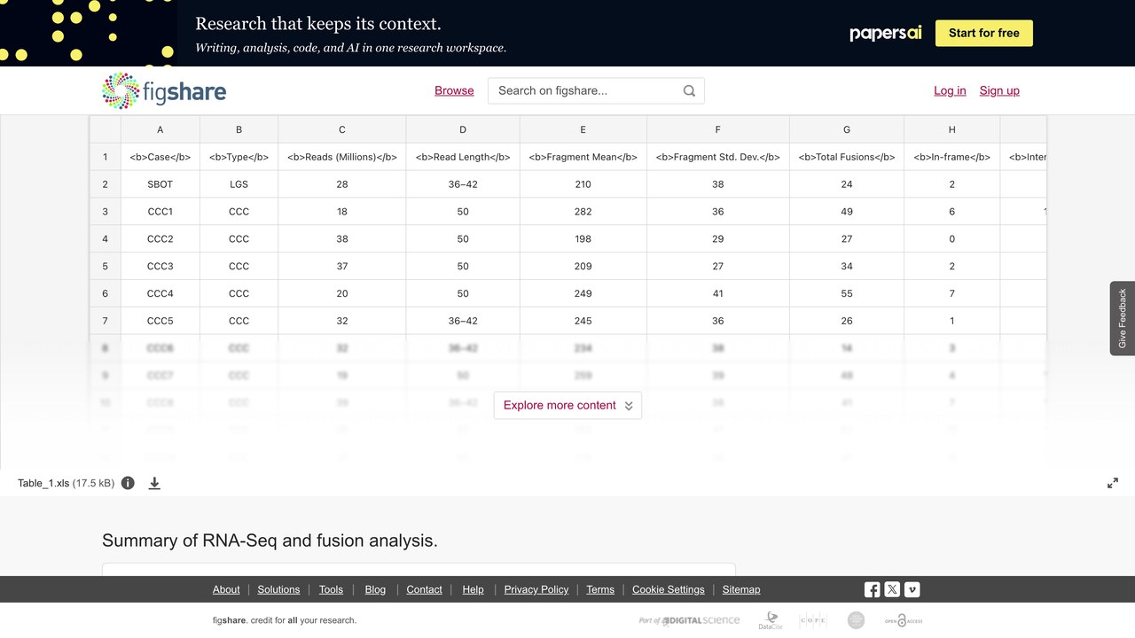Viewport: 1135px width, 638px height.
Task: Open the Give Feedback side tab
Action: pos(1123,318)
